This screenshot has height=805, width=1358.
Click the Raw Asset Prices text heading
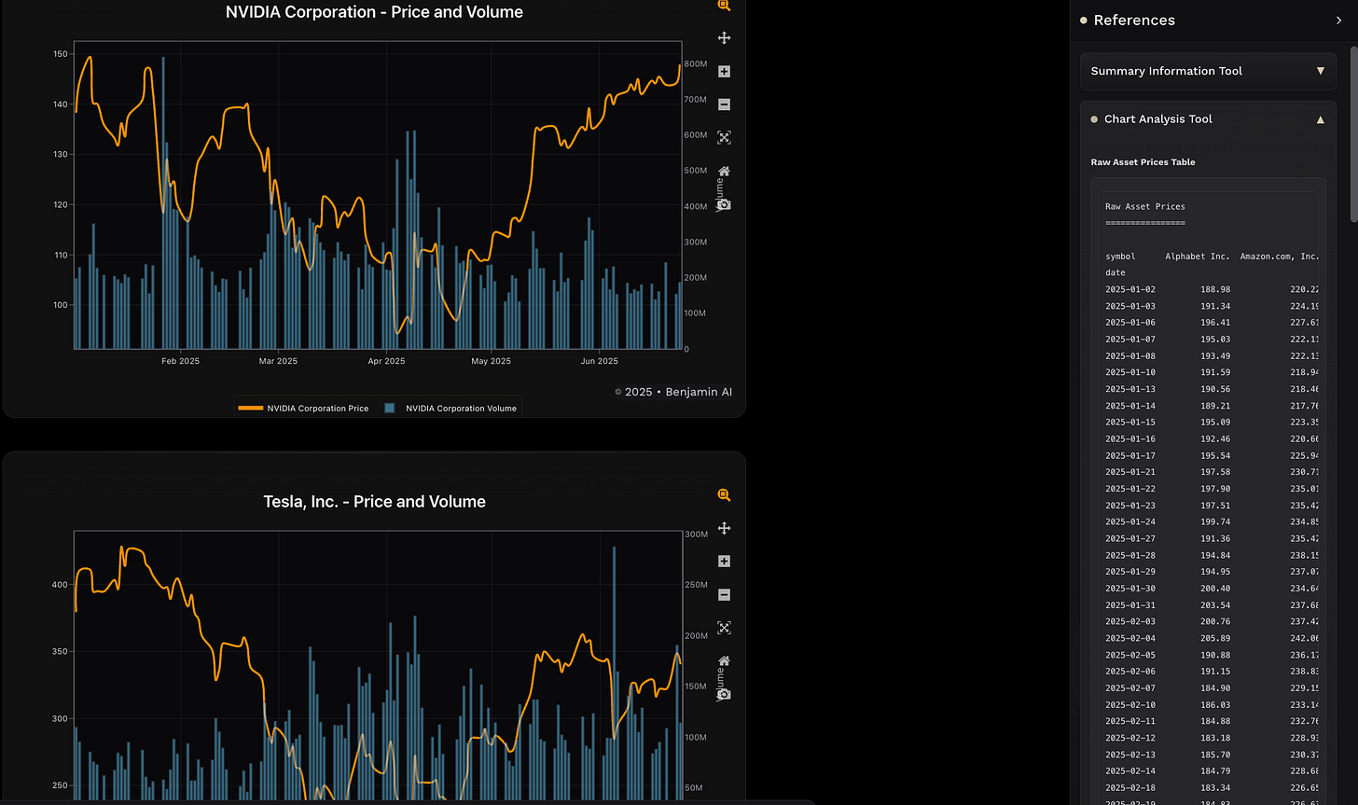coord(1145,207)
